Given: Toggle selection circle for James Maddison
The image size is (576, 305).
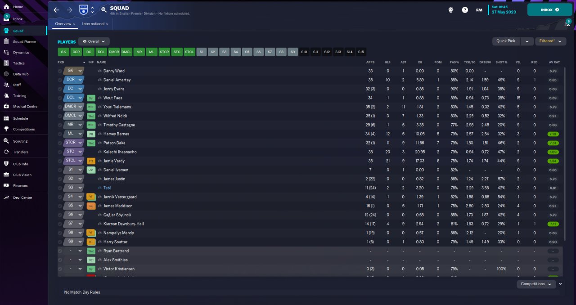Looking at the screenshot, I should [x=60, y=206].
